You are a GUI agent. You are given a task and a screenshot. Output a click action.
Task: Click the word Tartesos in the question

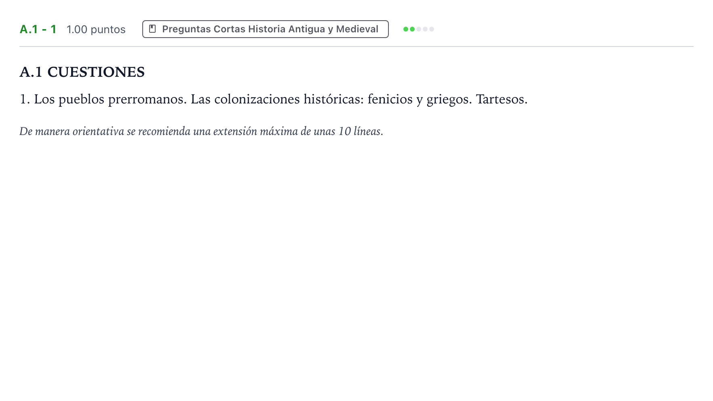click(x=502, y=99)
